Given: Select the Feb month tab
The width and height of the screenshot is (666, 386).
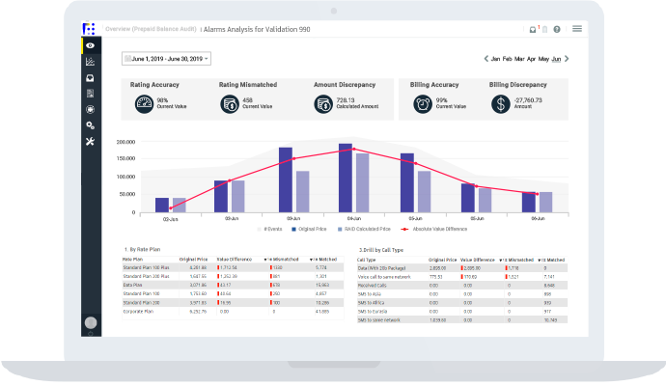Looking at the screenshot, I should tap(507, 59).
